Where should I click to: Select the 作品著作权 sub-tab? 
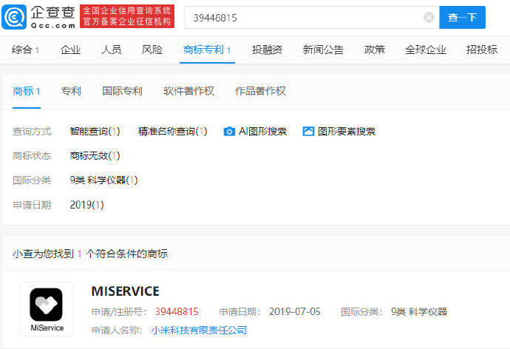[260, 91]
